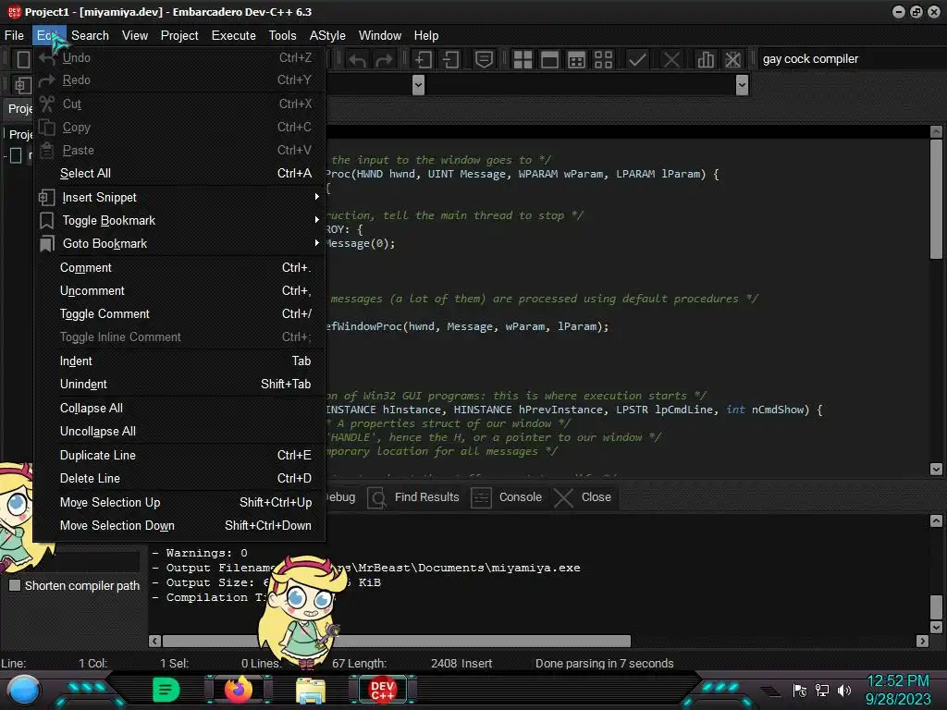
Task: Toggle the Shorten compiler path checkbox
Action: [15, 585]
